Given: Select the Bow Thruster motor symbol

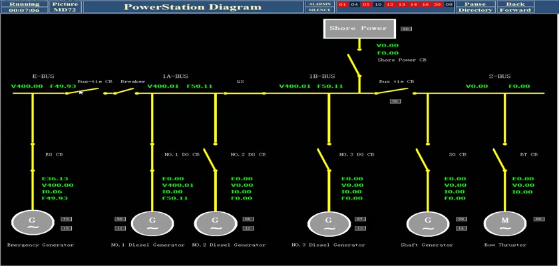Looking at the screenshot, I should pyautogui.click(x=504, y=223).
